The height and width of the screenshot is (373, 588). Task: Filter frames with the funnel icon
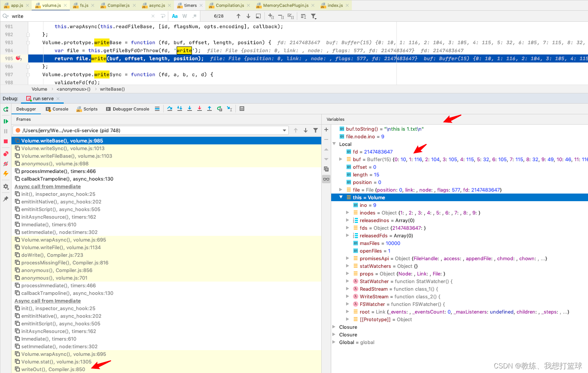pos(316,130)
